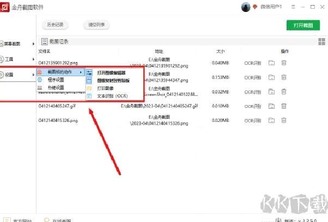
Task: Open the title bar hamburger menu
Action: pos(293,7)
